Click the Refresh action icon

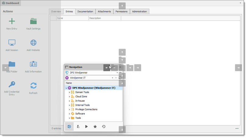tap(33, 86)
